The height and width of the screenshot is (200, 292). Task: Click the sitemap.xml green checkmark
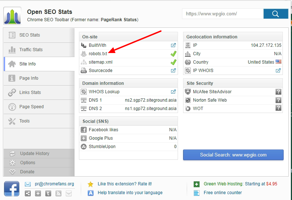coord(174,62)
